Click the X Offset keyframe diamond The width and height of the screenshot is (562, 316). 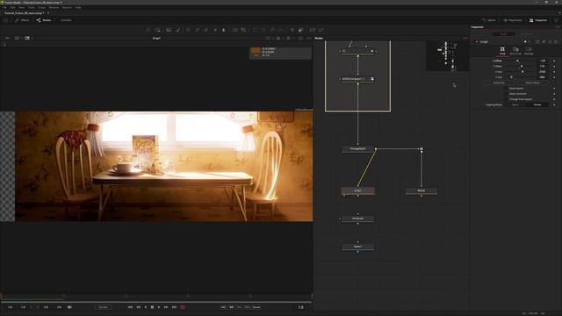pyautogui.click(x=554, y=61)
